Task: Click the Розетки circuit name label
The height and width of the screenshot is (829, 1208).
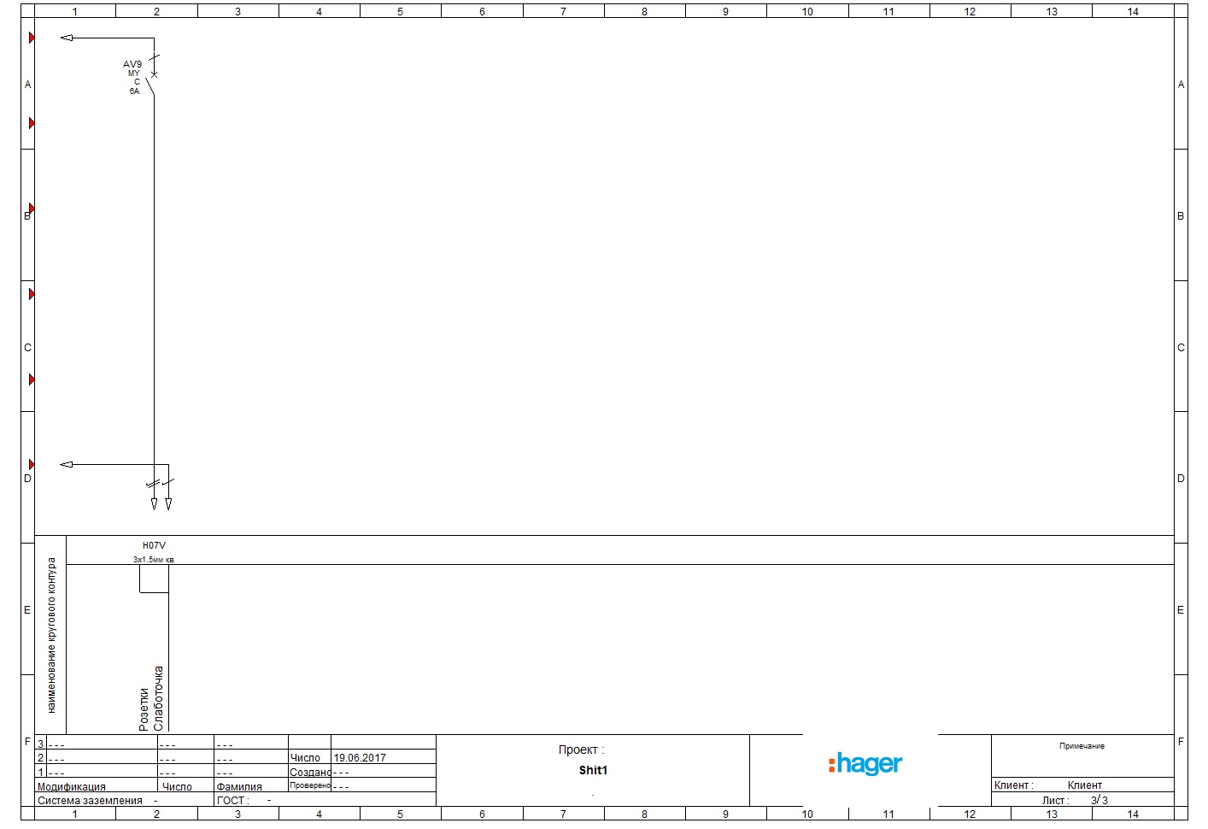Action: click(144, 709)
